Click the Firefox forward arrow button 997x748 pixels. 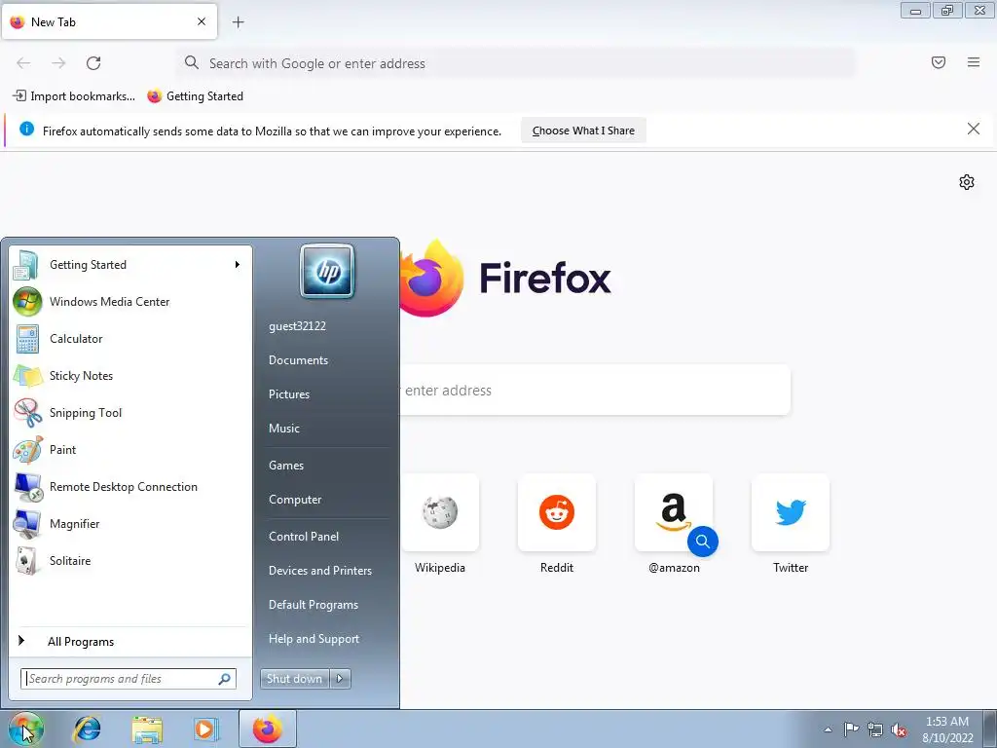click(x=58, y=63)
